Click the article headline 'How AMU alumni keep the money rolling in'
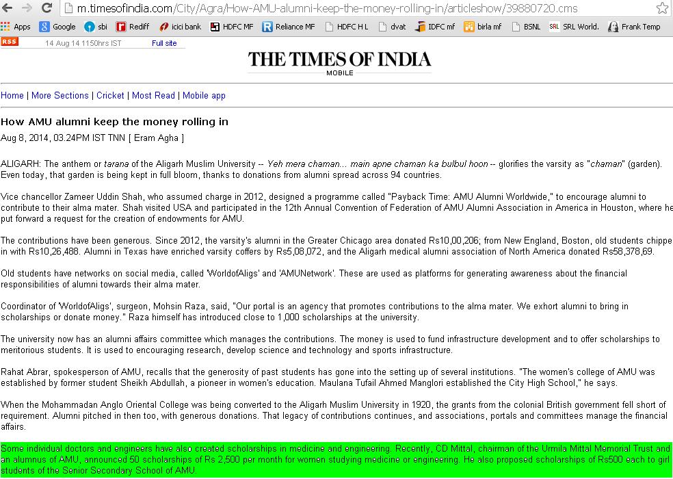The width and height of the screenshot is (673, 479). (x=115, y=122)
